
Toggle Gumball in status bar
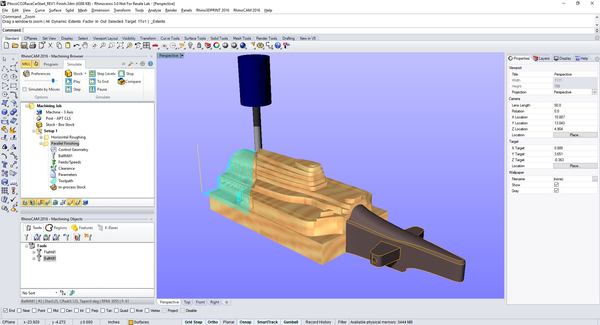pyautogui.click(x=291, y=322)
